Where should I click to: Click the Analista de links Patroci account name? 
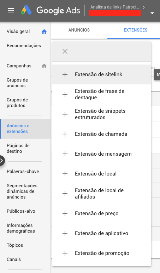[114, 7]
